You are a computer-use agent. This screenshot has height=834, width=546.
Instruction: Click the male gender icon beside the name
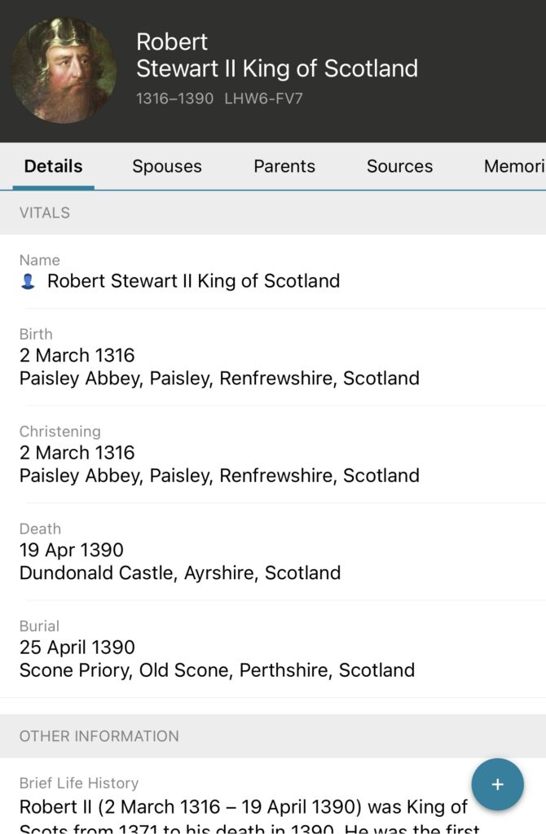(x=29, y=282)
